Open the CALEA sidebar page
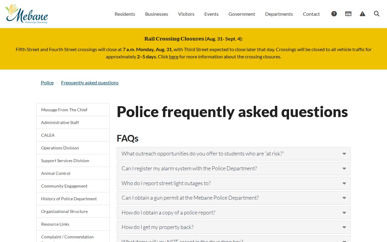 (x=73, y=135)
